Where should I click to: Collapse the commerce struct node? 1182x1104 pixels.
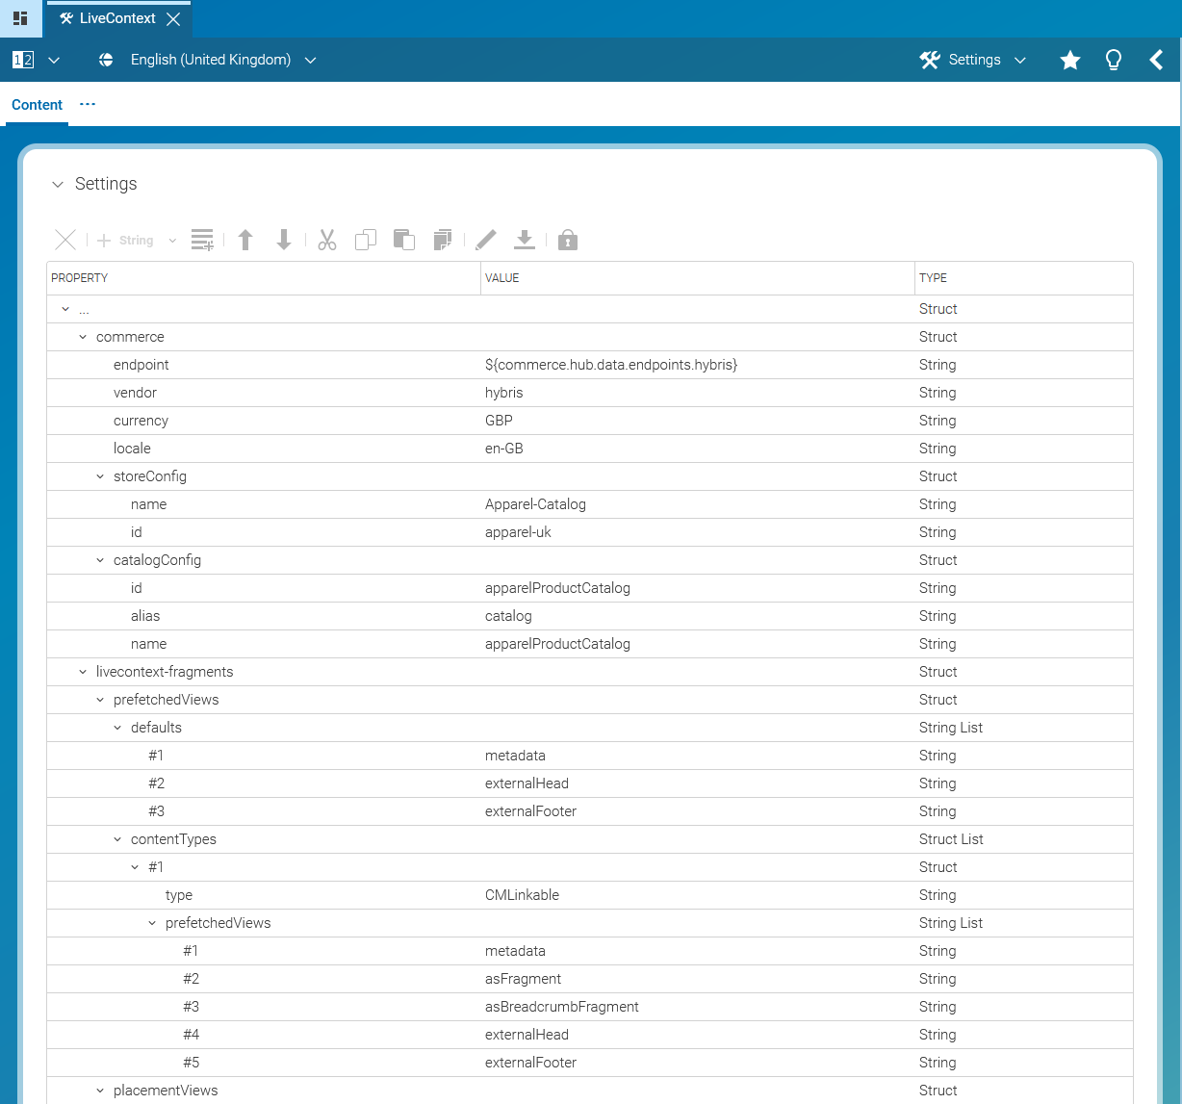pyautogui.click(x=82, y=337)
